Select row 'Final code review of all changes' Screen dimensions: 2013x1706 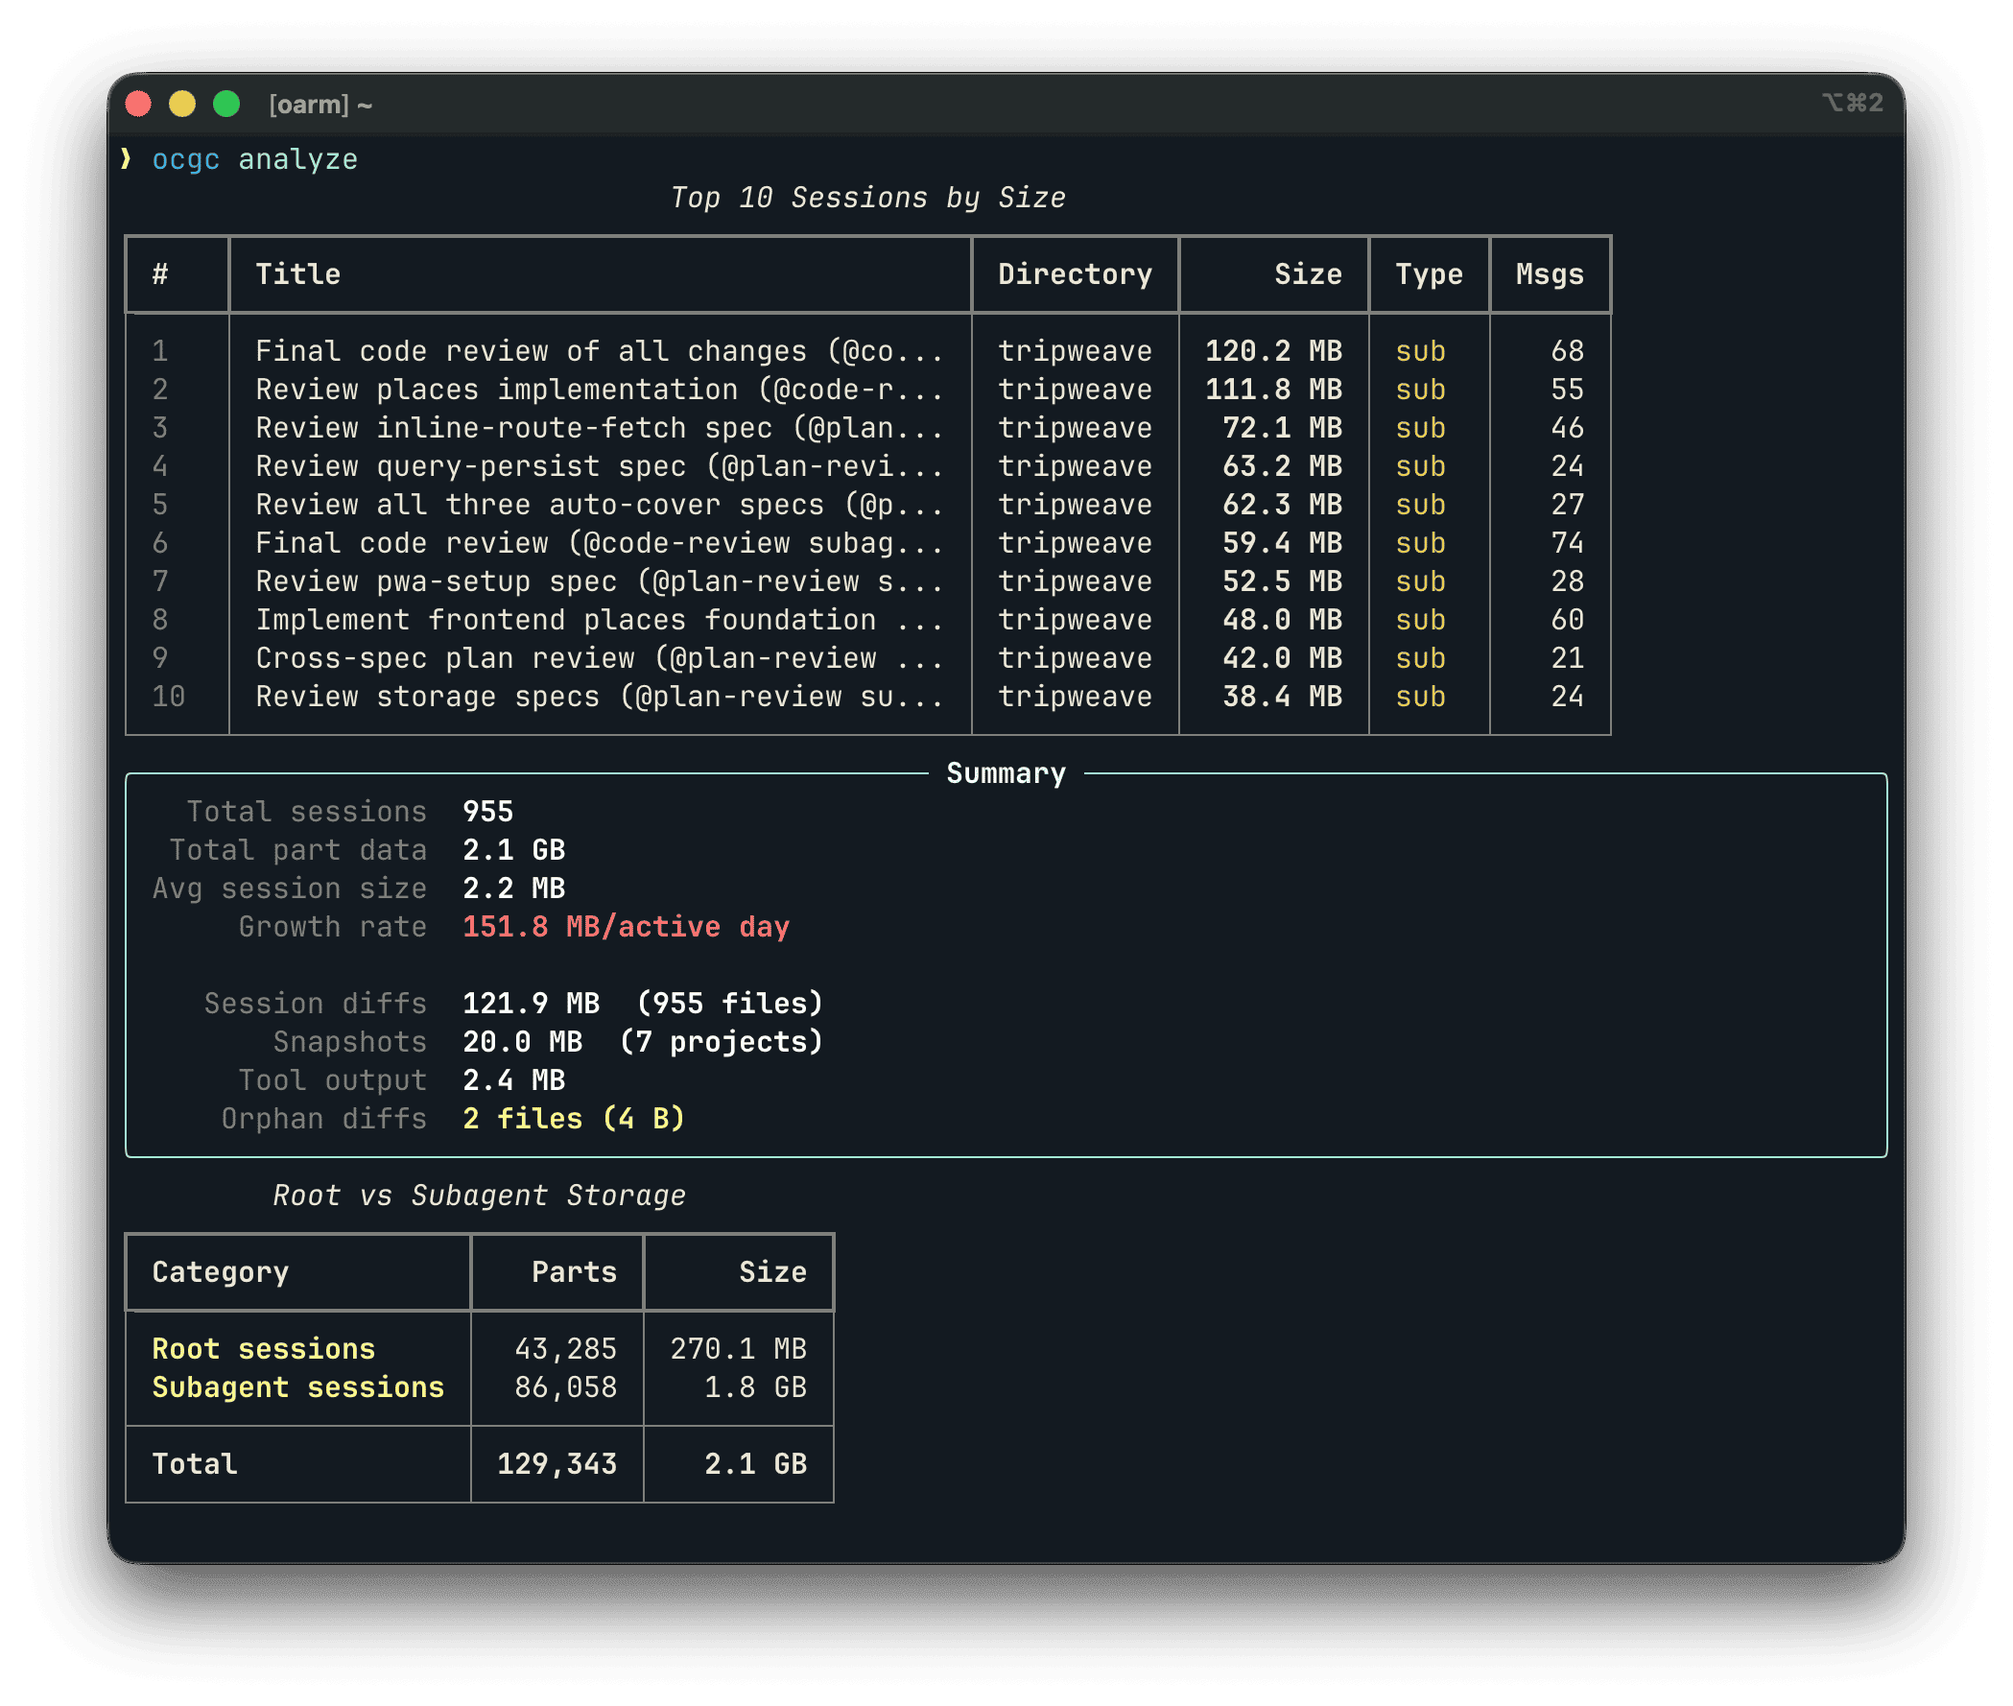click(599, 351)
